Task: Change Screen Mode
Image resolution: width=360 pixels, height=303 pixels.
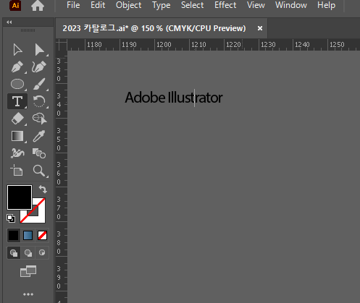Action: coord(28,271)
